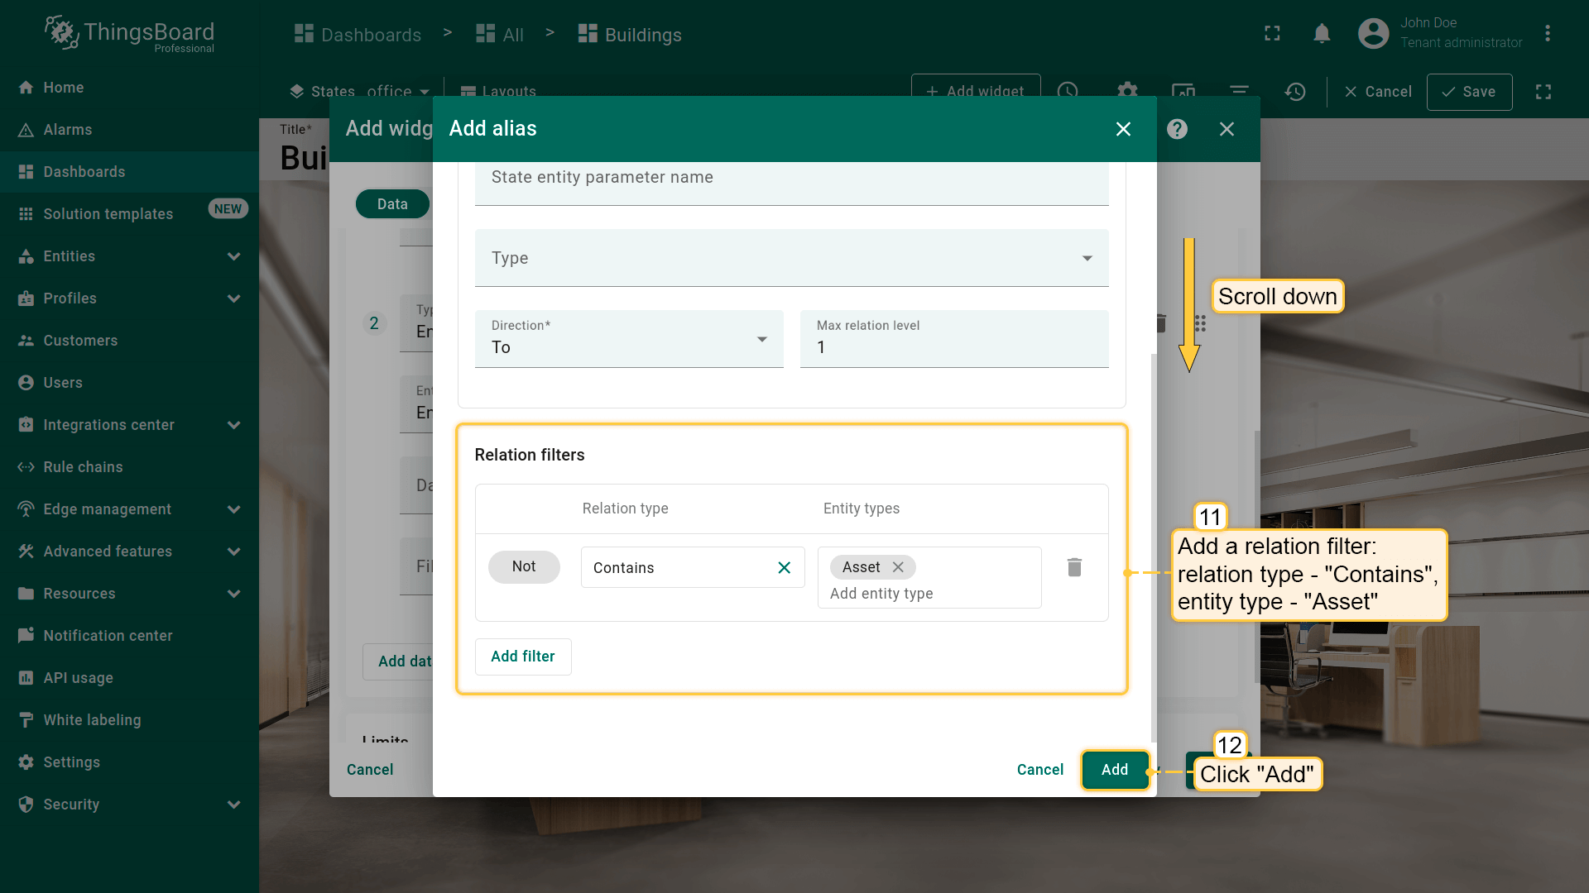Image resolution: width=1589 pixels, height=893 pixels.
Task: Click Add to create the alias
Action: (1114, 770)
